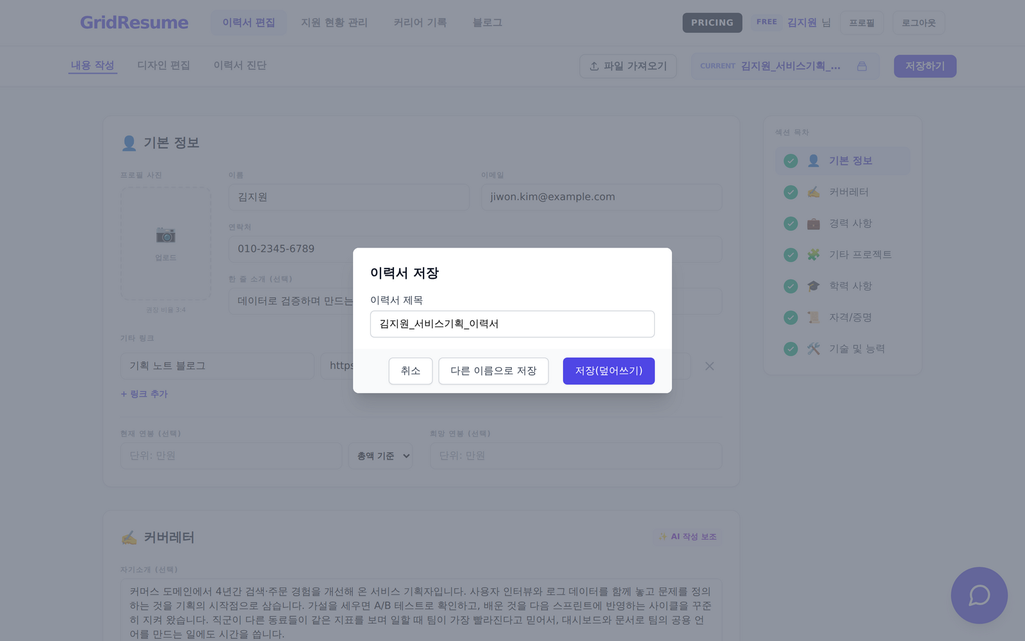This screenshot has width=1025, height=641.
Task: Click the camera upload icon for profile photo
Action: [x=166, y=235]
